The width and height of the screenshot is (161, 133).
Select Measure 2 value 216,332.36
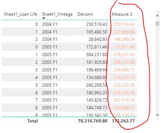point(124,93)
